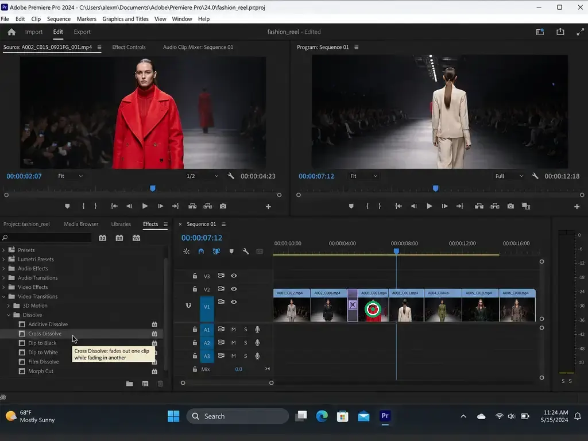Open Timeline display settings wrench
Screen dimensions: 588x441
[246, 252]
